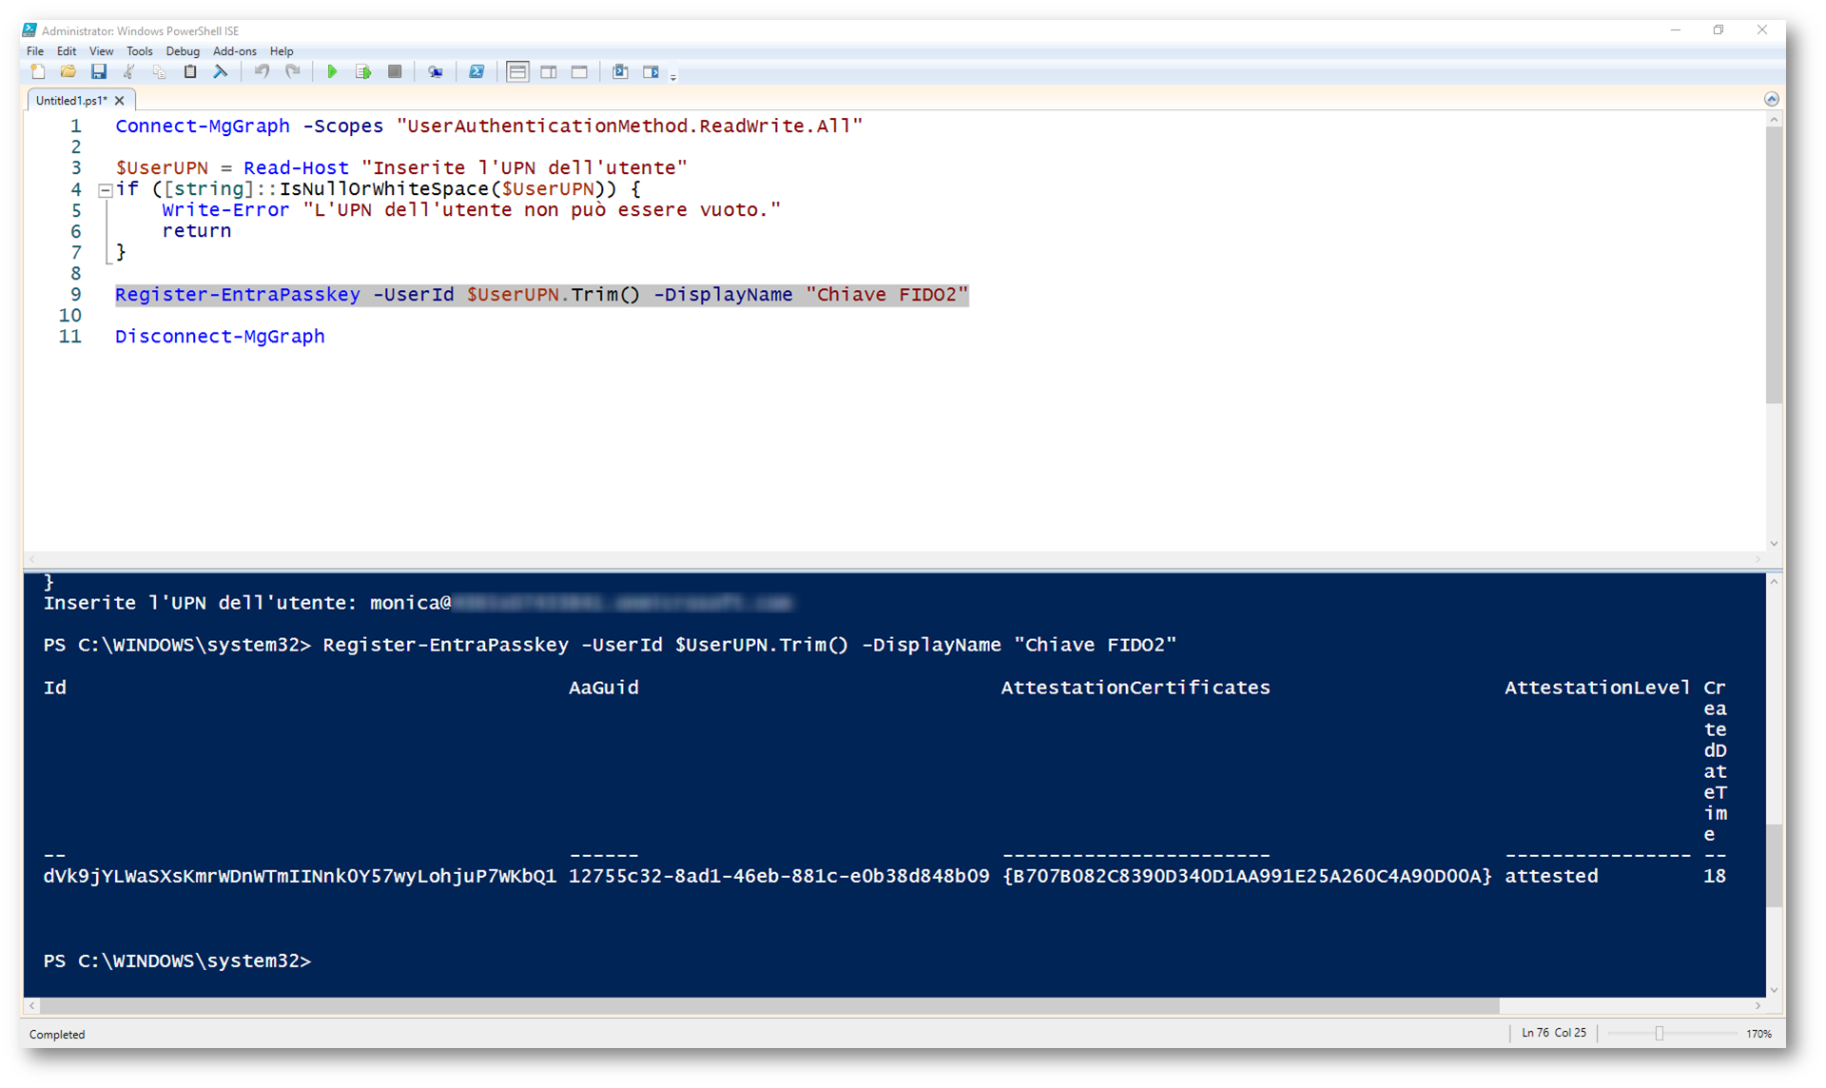Screen dimensions: 1826x1088
Task: Collapse the if block at line 4
Action: click(106, 190)
